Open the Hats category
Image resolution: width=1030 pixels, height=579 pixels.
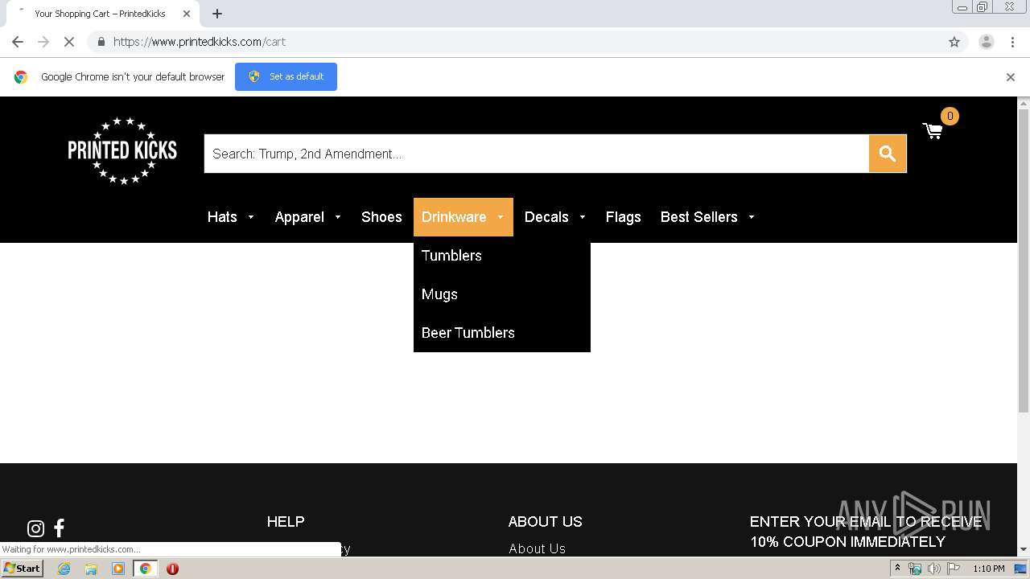(222, 217)
